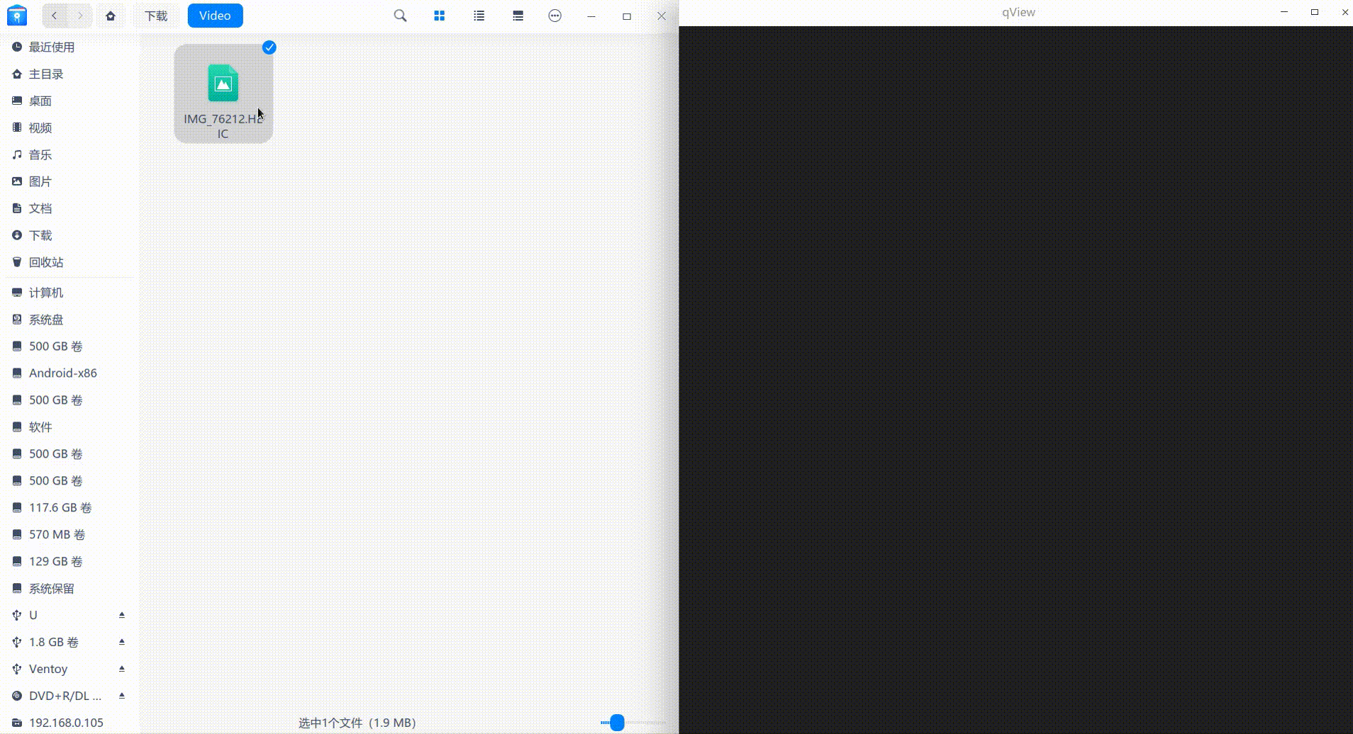Screen dimensions: 1353x734
Task: Open the Android-x86 volume
Action: pyautogui.click(x=62, y=373)
